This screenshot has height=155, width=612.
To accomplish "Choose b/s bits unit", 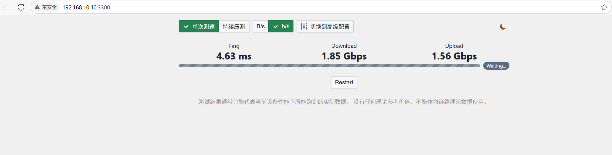I will 281,26.
